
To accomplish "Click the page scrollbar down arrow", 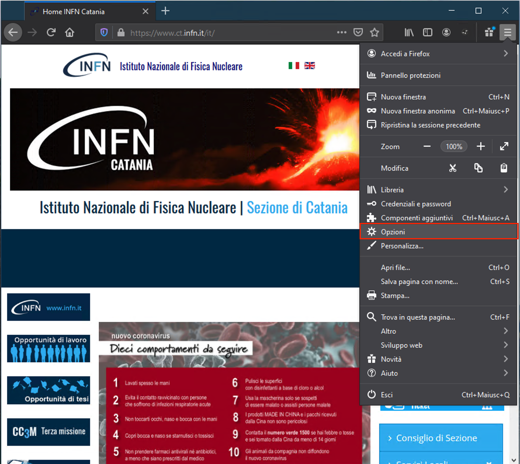I will 514,460.
